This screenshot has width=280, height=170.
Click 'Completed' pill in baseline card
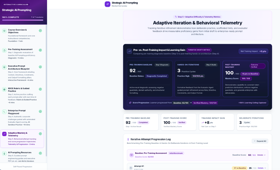[143, 122]
